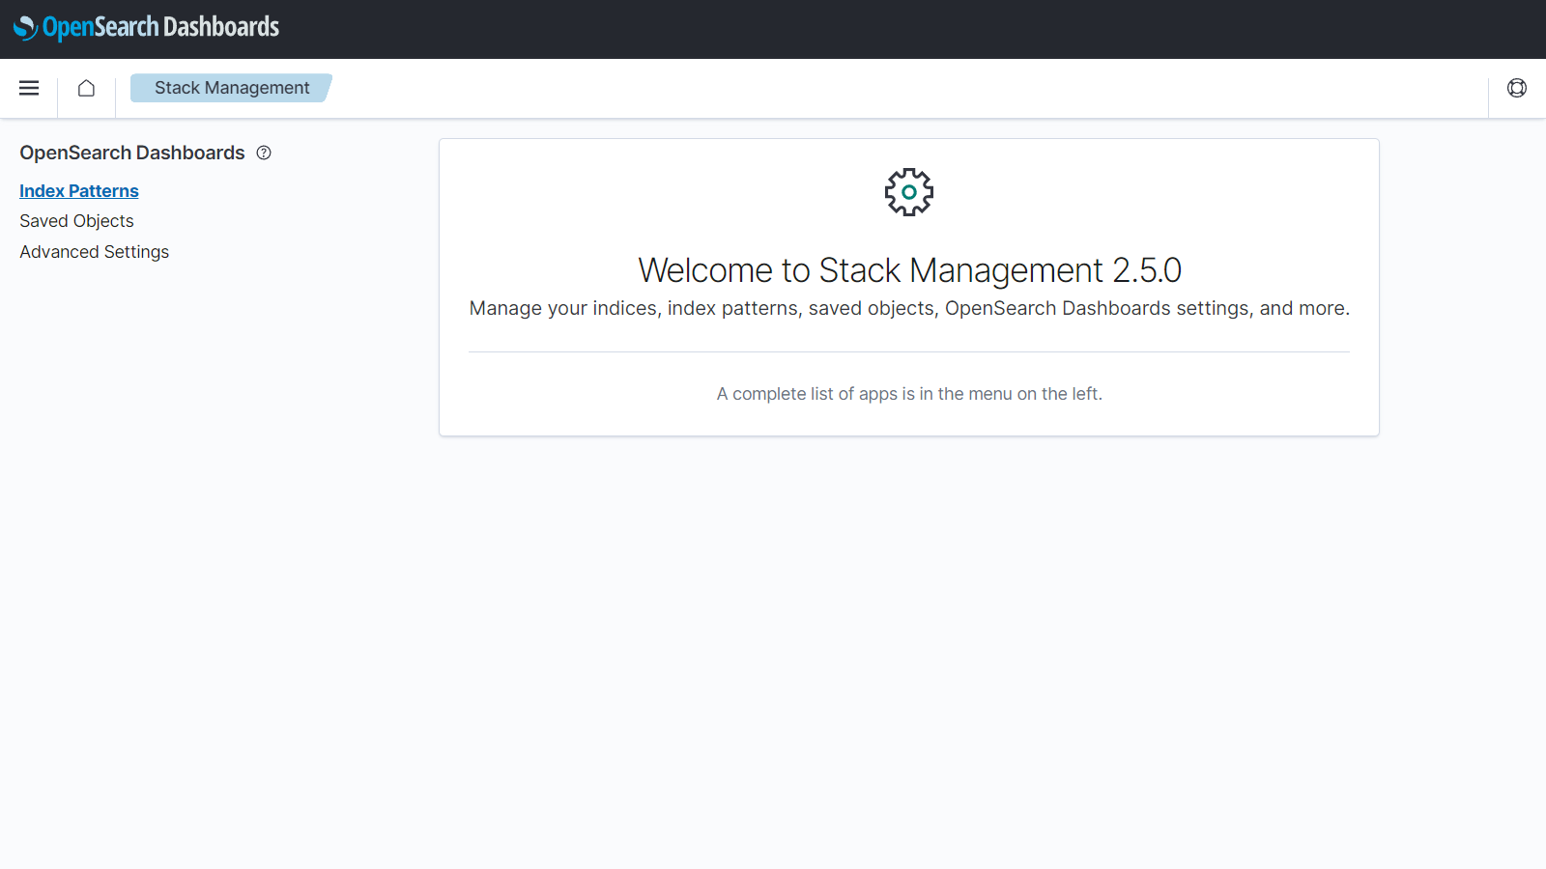Click the sidebar OpenSearch Dashboards section heading
This screenshot has width=1546, height=869.
point(132,153)
